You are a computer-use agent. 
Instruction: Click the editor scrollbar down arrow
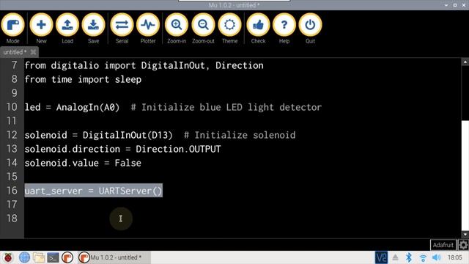coord(465,235)
